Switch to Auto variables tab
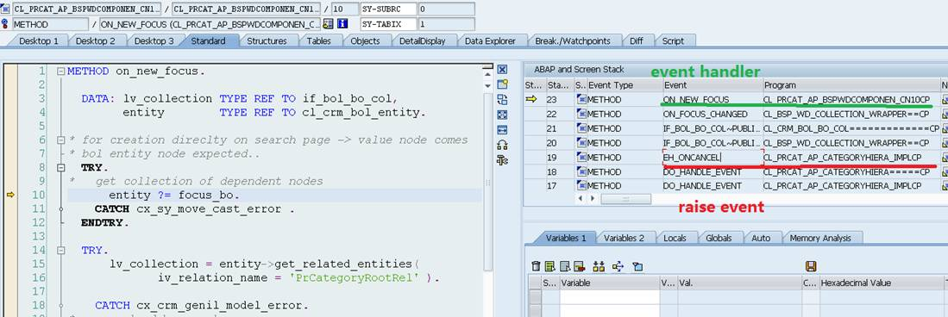Viewport: 948px width, 317px height. click(x=761, y=238)
